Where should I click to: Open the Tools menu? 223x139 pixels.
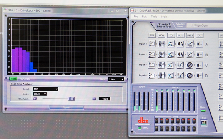(154, 17)
